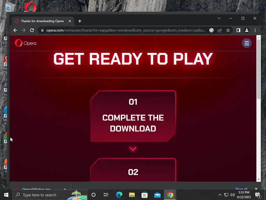Click the Opera desktop shortcut icon

tap(30, 7)
